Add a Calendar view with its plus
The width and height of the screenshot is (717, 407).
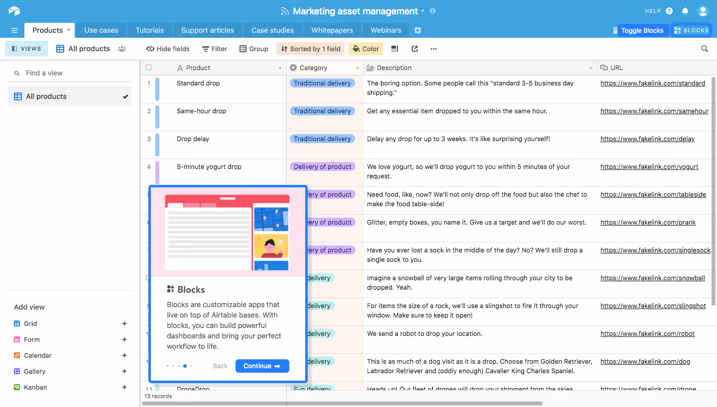pyautogui.click(x=124, y=355)
